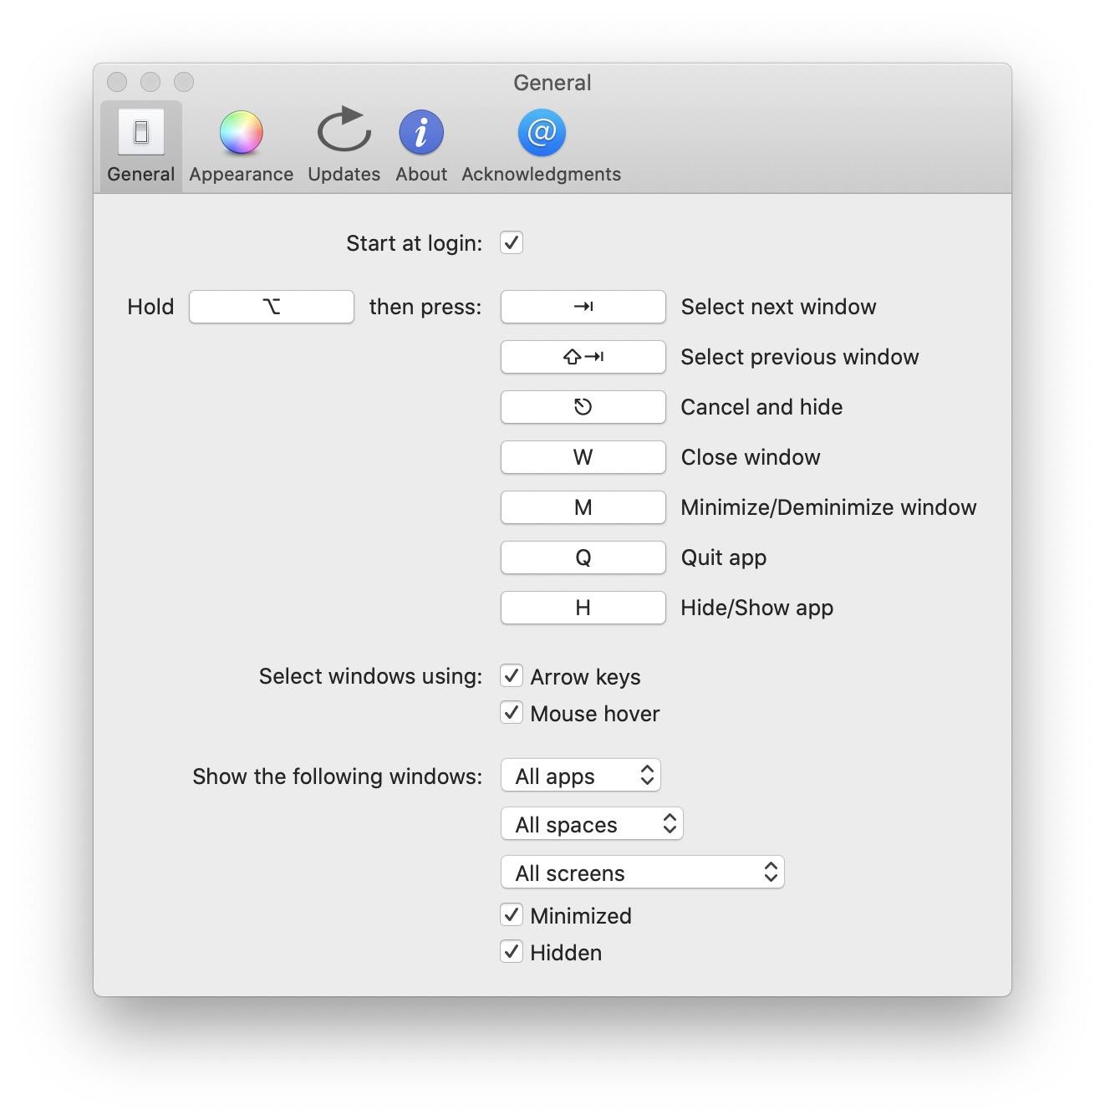
Task: Click the Arrow keys label
Action: point(585,677)
